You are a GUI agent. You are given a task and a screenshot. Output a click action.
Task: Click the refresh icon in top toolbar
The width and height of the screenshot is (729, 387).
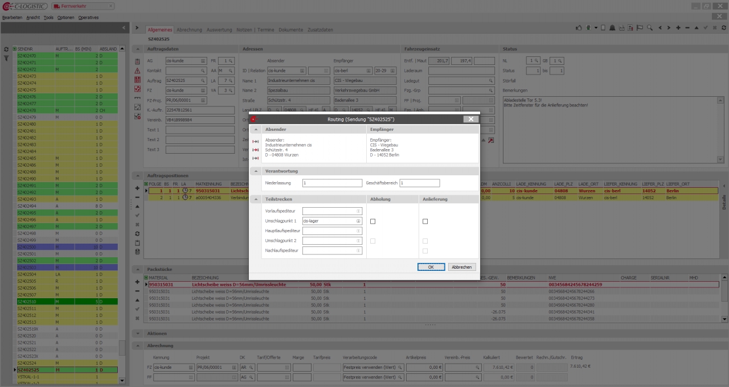pyautogui.click(x=724, y=27)
